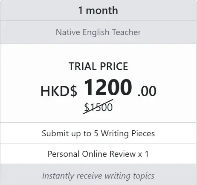The image size is (197, 185).
Task: Select "Personal Online Review x 1" row
Action: tap(98, 154)
